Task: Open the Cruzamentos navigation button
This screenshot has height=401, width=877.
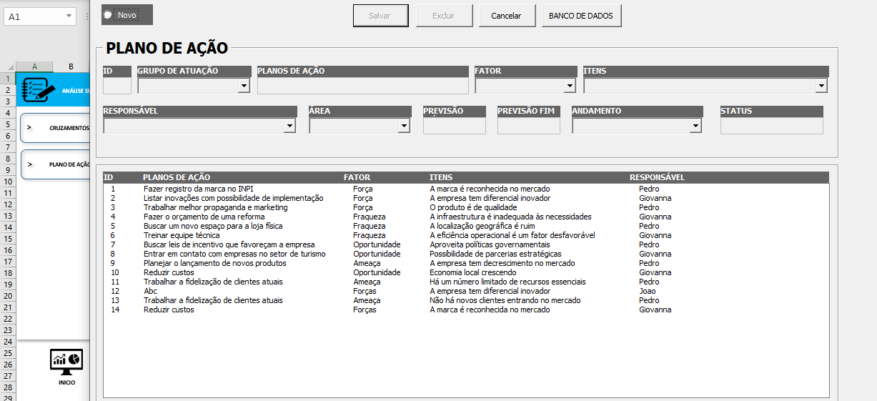Action: [x=56, y=128]
